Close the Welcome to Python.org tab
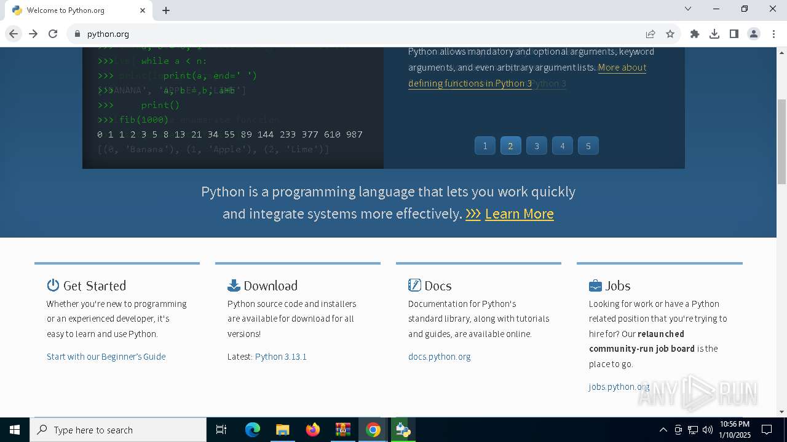This screenshot has width=787, height=442. tap(143, 10)
